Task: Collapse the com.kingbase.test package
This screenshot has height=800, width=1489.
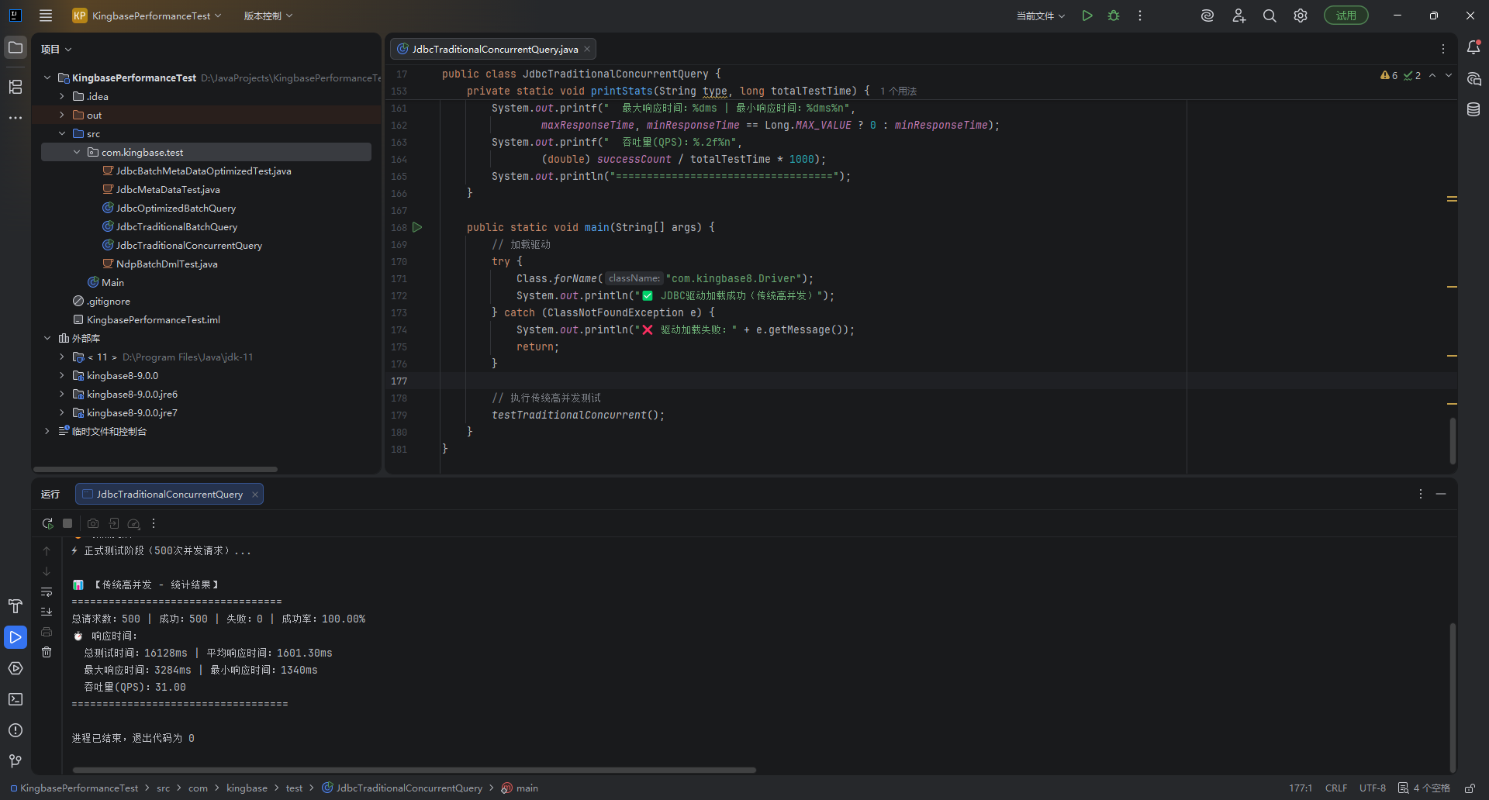Action: [77, 152]
